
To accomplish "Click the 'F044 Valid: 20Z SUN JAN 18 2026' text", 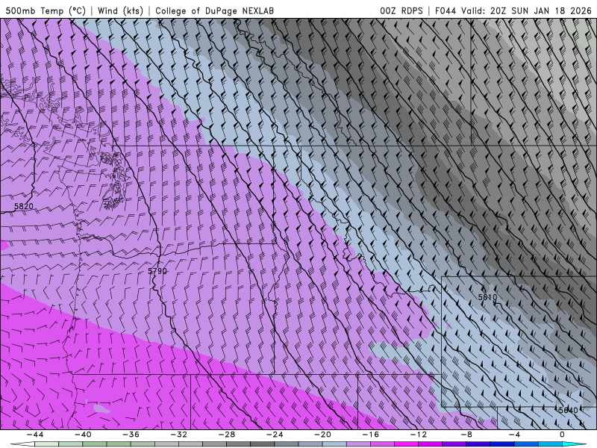I will pyautogui.click(x=513, y=10).
